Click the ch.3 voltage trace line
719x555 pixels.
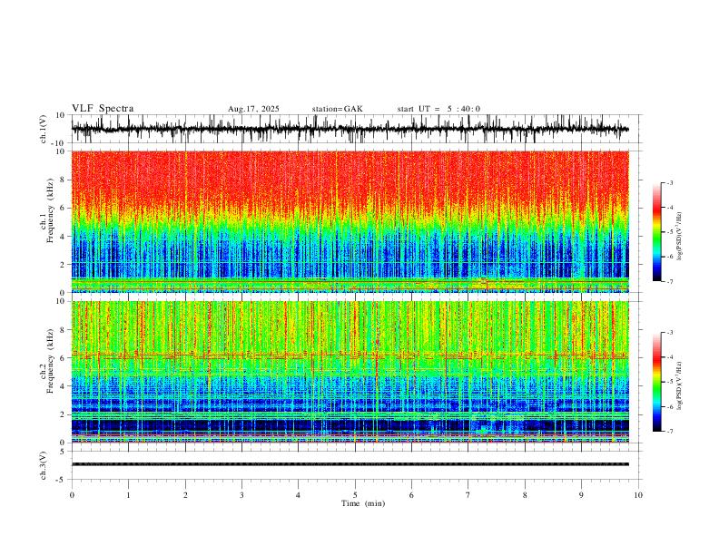click(350, 464)
